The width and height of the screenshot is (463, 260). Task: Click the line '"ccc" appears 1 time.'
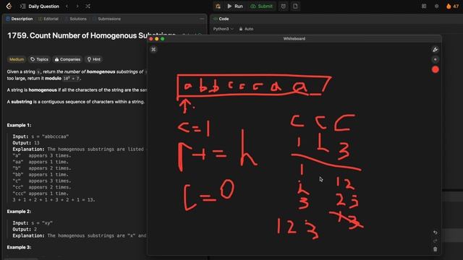(x=41, y=194)
